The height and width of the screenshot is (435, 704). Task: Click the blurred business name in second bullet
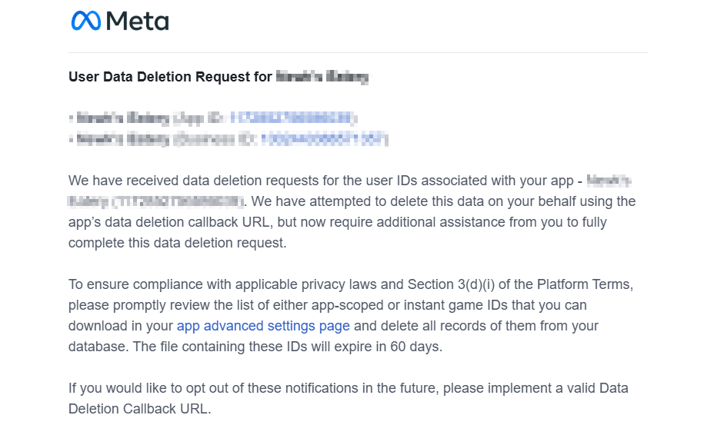click(122, 139)
